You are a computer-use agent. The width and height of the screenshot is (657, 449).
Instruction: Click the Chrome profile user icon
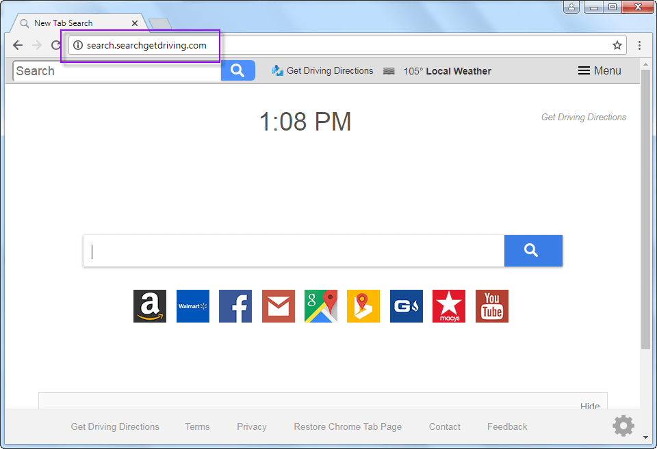571,7
